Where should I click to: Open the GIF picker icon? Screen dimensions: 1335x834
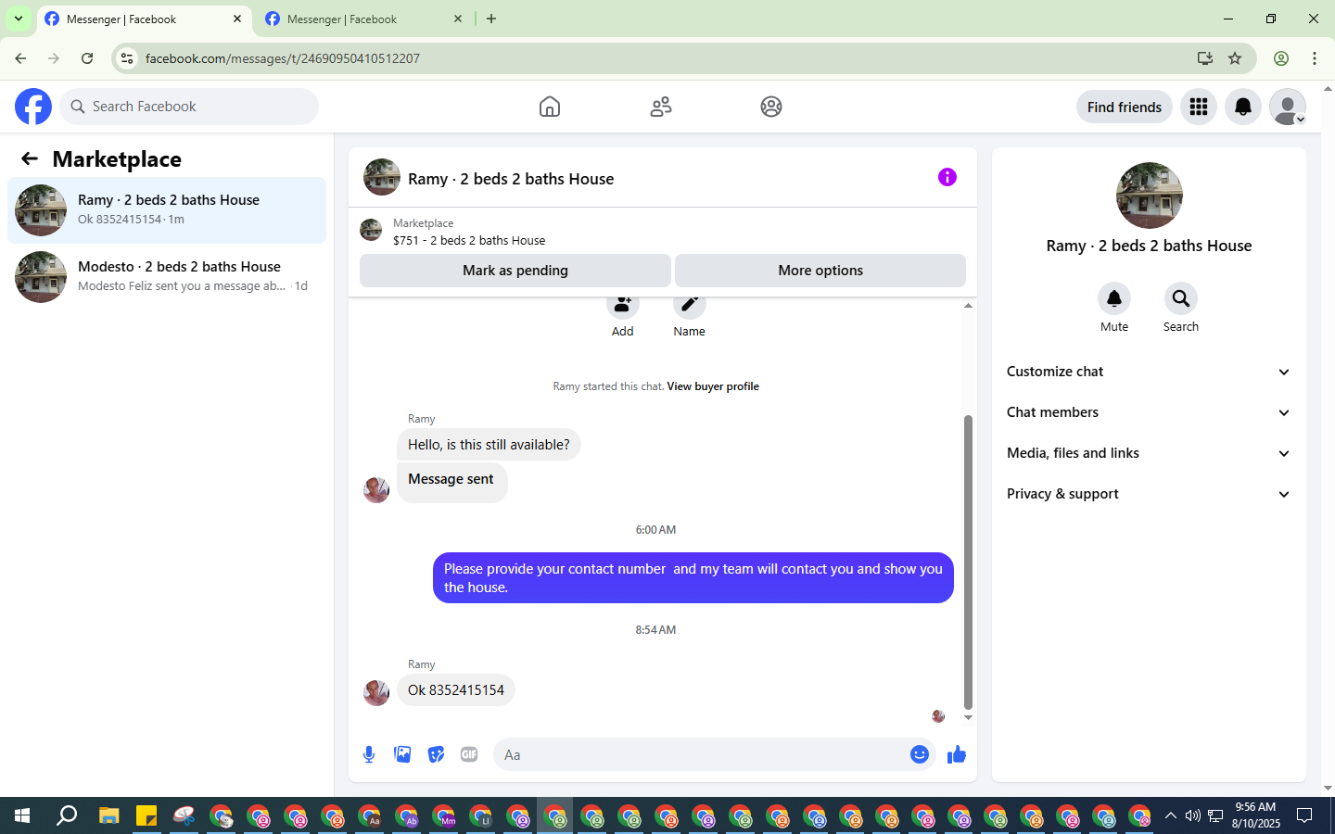469,754
